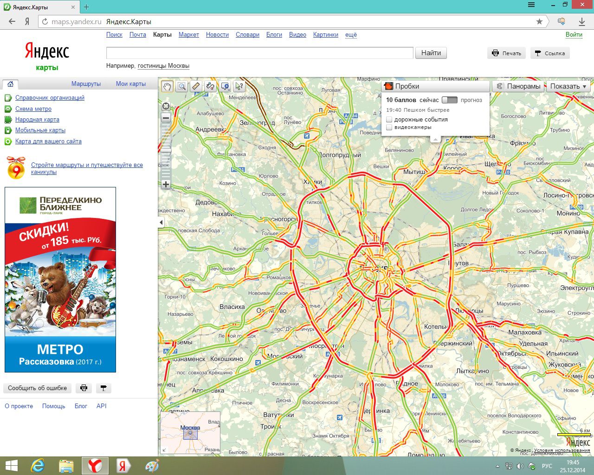Zoom out with the minus button
The width and height of the screenshot is (594, 475).
click(166, 118)
